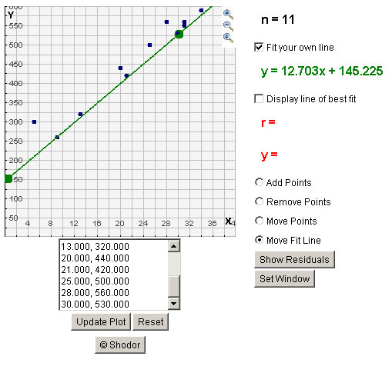Click the data list scroll down arrow
The width and height of the screenshot is (392, 366).
pyautogui.click(x=174, y=304)
